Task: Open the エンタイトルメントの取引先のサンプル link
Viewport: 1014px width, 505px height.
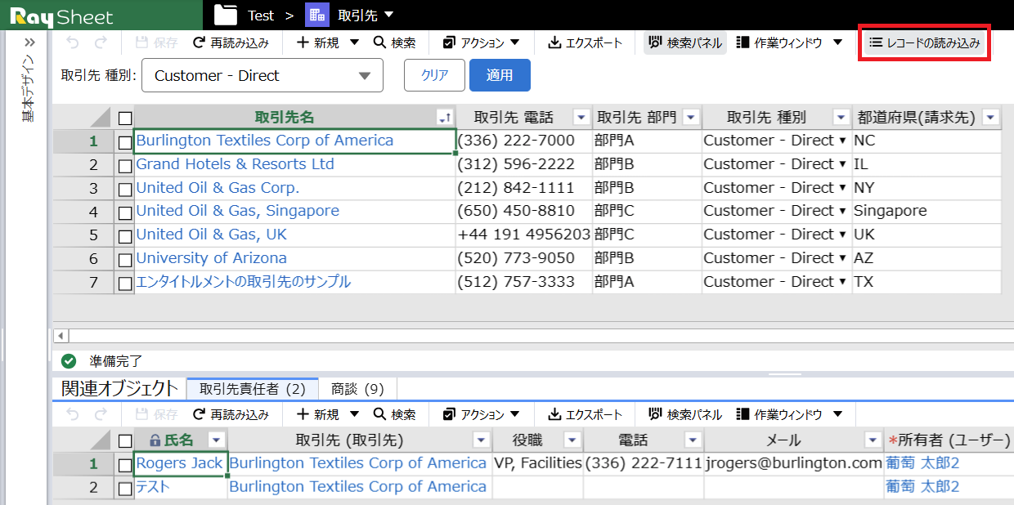Action: (243, 282)
